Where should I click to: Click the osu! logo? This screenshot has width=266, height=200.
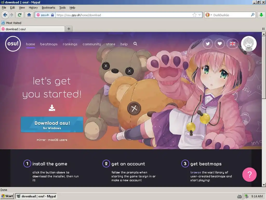tap(13, 44)
